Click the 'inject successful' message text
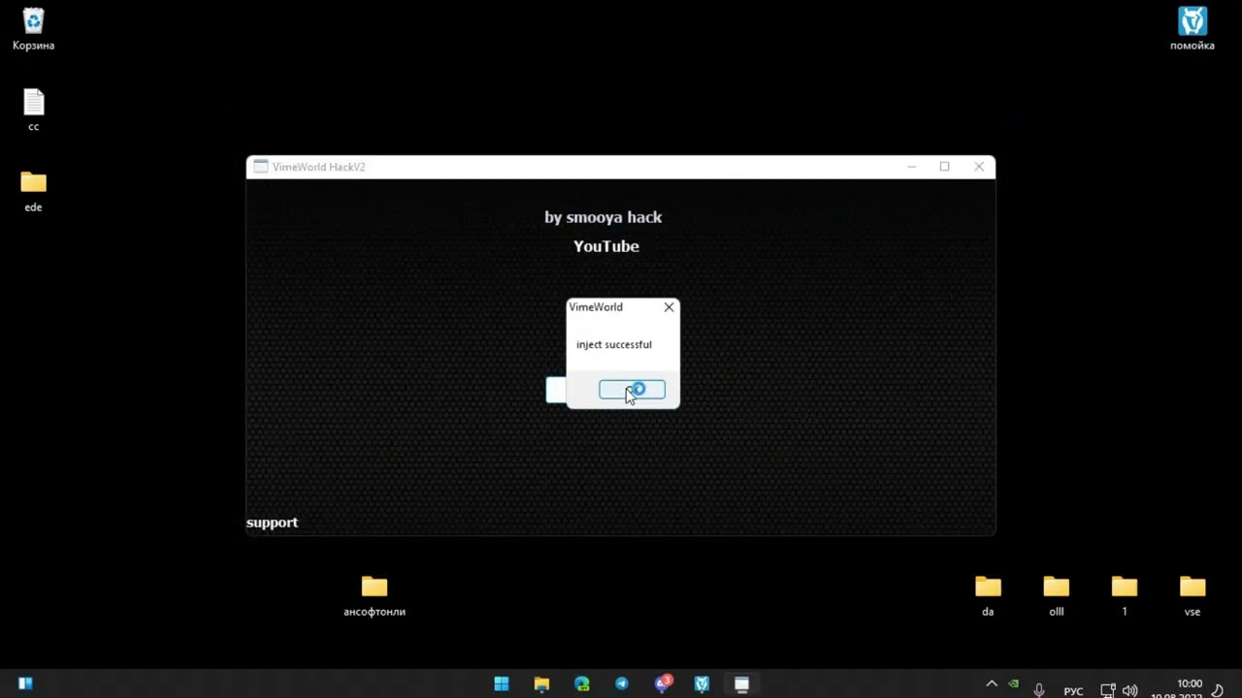The width and height of the screenshot is (1242, 698). click(x=614, y=344)
